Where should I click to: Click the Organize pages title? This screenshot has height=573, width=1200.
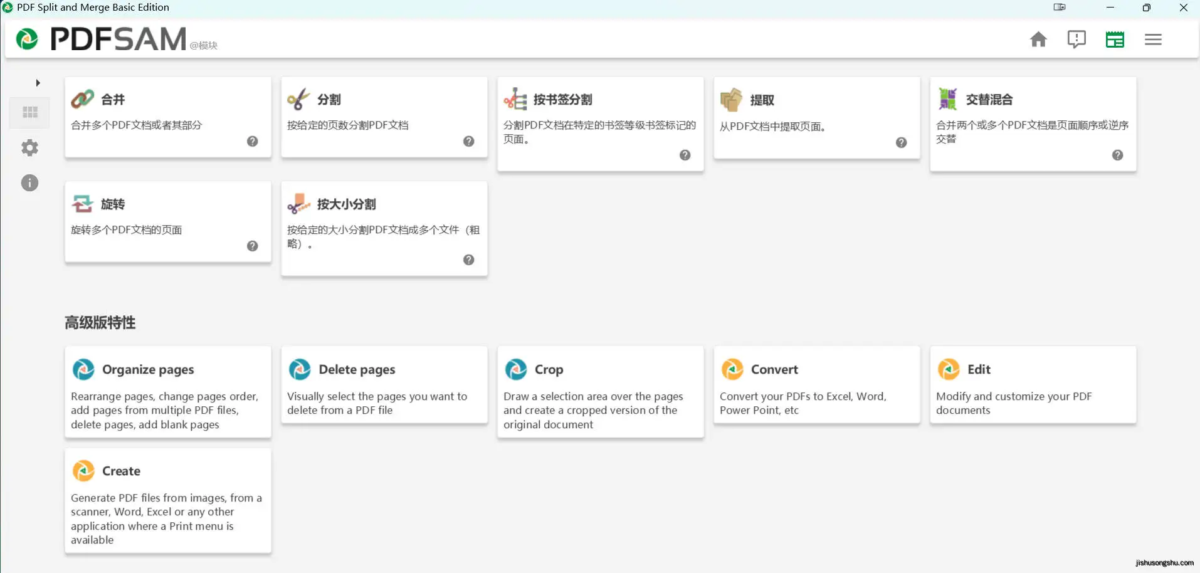click(x=148, y=369)
